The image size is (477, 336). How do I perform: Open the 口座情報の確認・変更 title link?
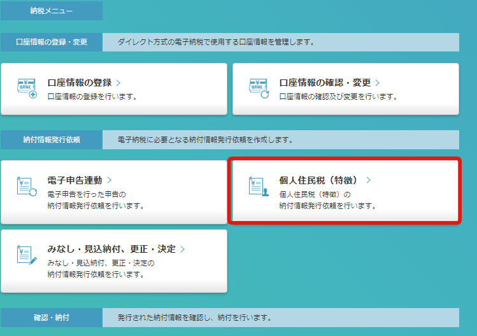325,83
